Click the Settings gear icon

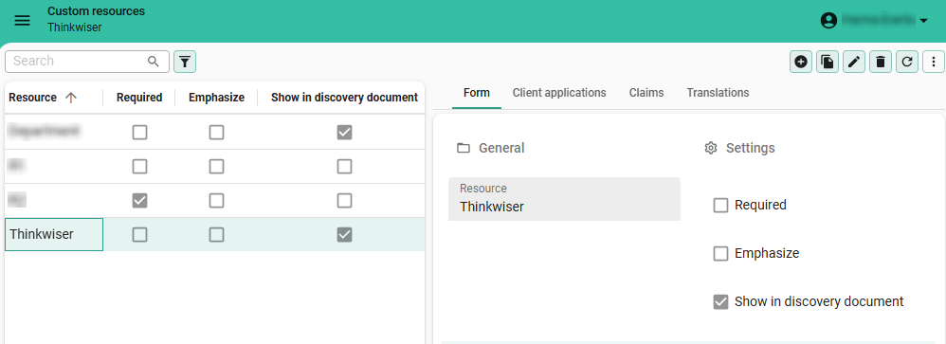click(x=711, y=148)
